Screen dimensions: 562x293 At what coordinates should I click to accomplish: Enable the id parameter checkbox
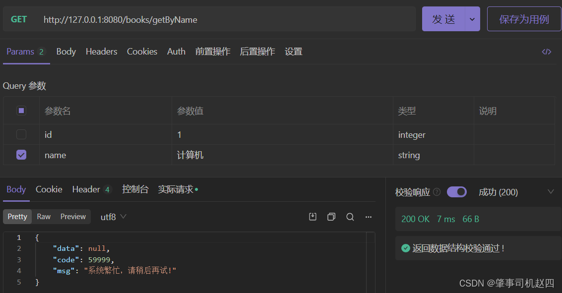[21, 134]
